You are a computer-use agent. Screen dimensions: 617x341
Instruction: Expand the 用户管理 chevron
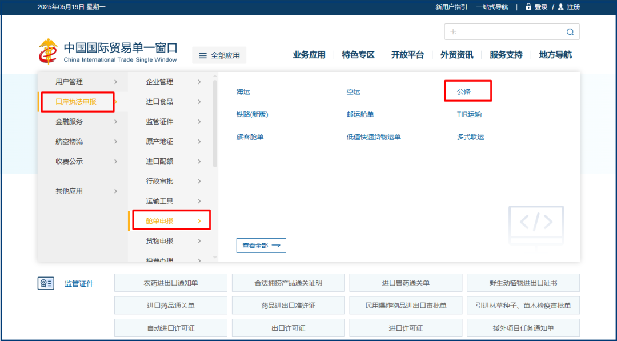(x=115, y=82)
